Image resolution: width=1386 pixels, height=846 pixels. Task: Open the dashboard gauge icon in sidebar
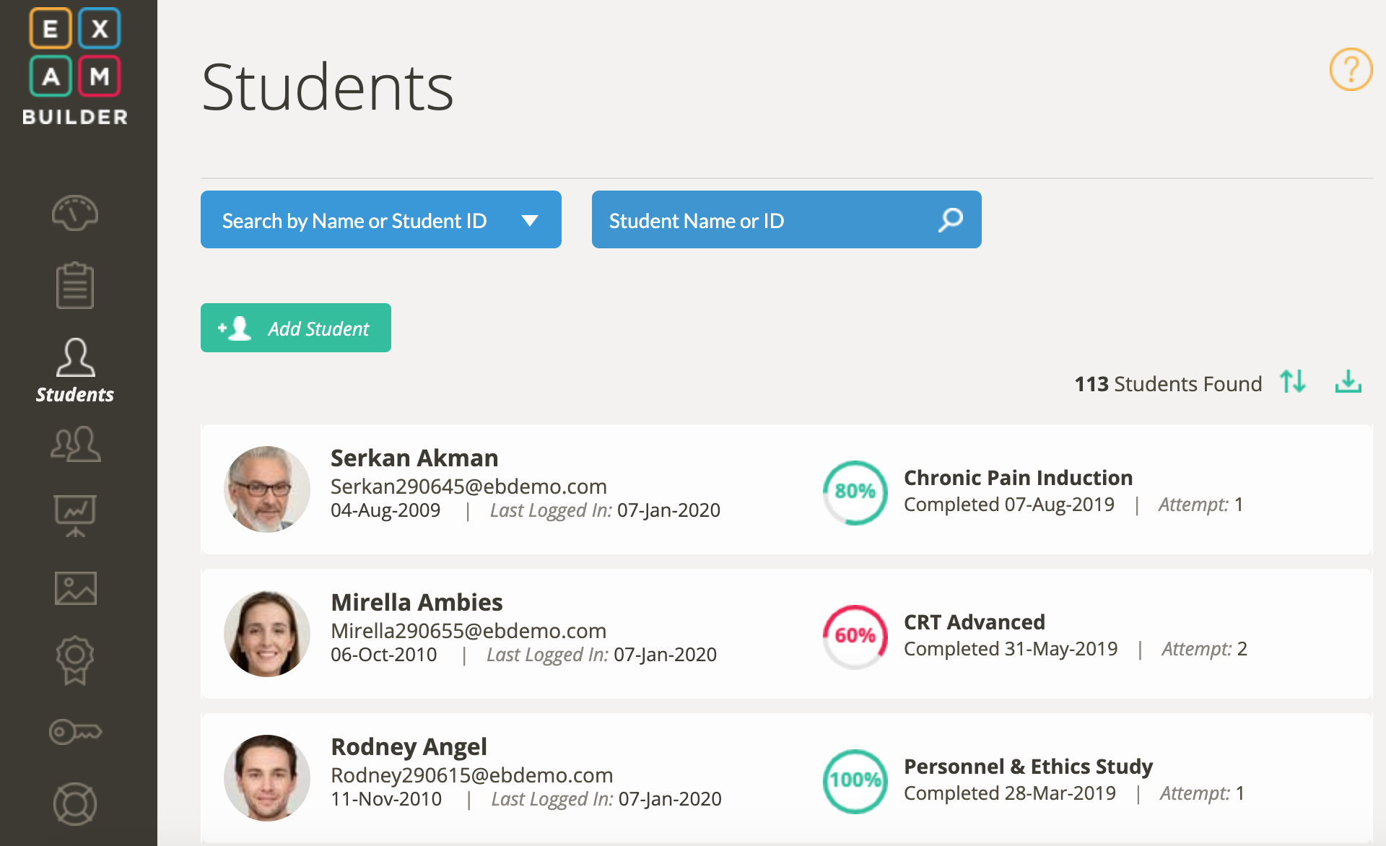point(75,213)
